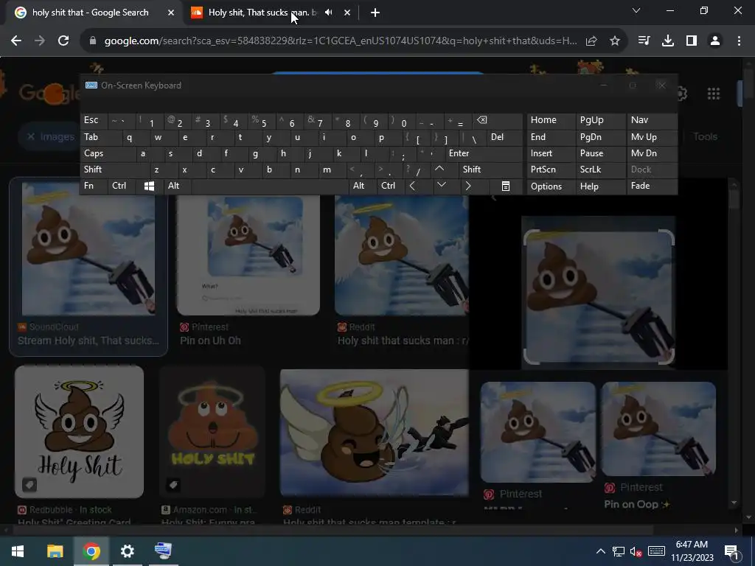Open the Pin on Uh Oh image result
755x566 pixels.
point(248,255)
